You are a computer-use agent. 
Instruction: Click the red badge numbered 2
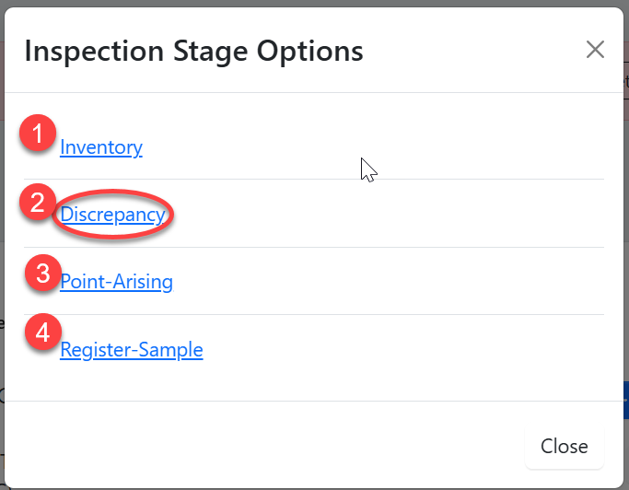(38, 203)
